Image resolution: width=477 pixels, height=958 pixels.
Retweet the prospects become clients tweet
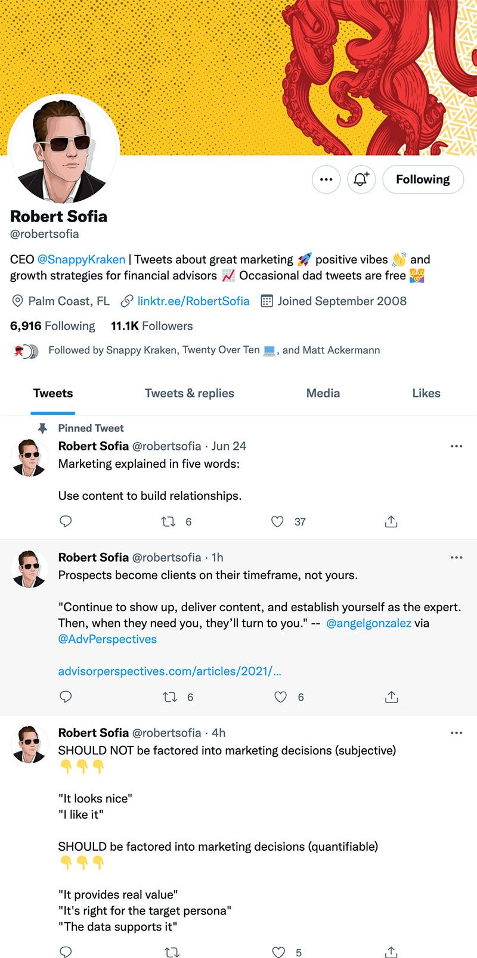click(169, 696)
